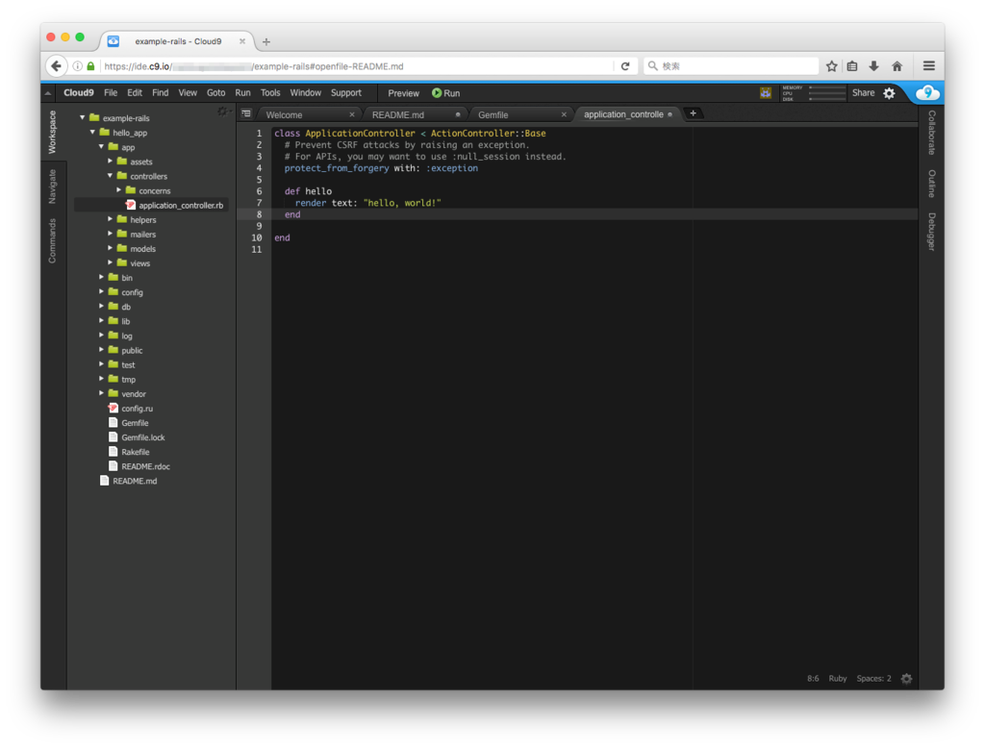The width and height of the screenshot is (985, 748).
Task: Open the Ruby syntax selector in status bar
Action: coord(838,678)
